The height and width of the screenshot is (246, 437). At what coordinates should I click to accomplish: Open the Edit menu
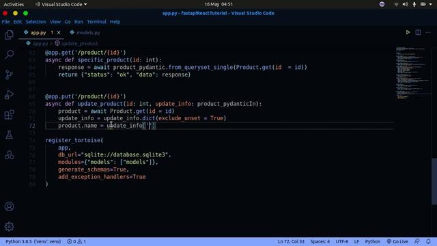click(x=18, y=22)
